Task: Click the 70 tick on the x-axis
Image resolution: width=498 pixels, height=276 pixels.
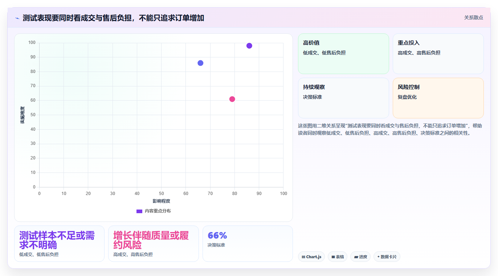Action: [x=210, y=194]
